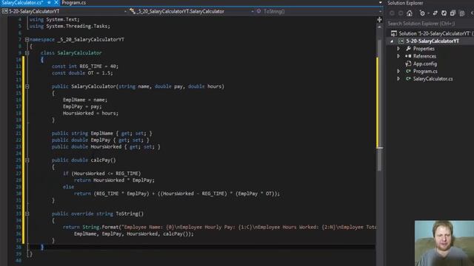Click 'REG_TIME = 40' constant declaration line

click(x=85, y=66)
